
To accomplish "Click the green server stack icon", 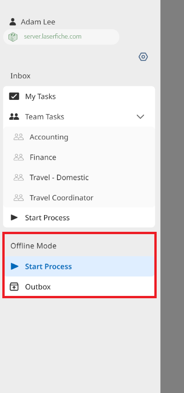I will point(13,37).
